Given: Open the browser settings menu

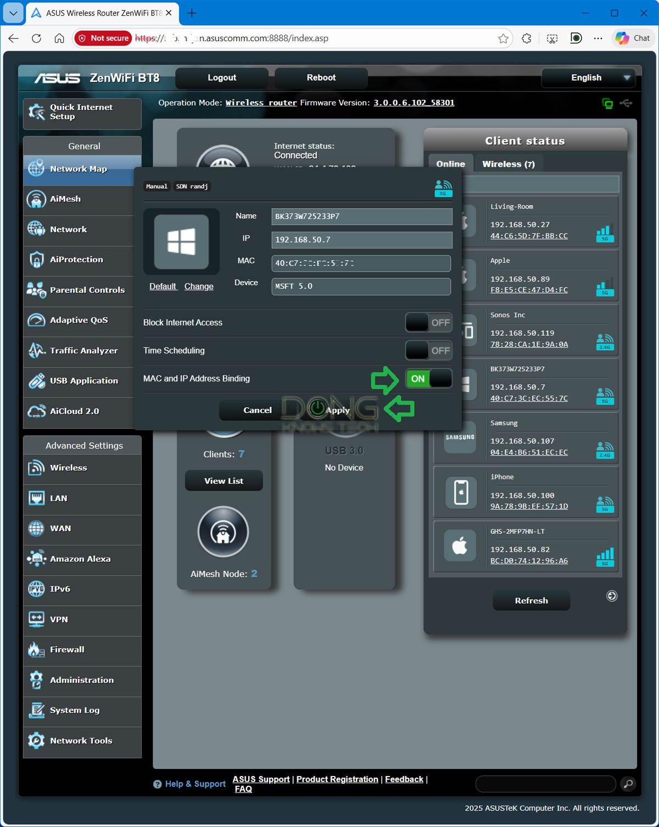Looking at the screenshot, I should pyautogui.click(x=599, y=38).
